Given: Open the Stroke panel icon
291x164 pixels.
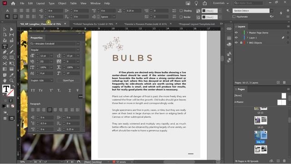Looking at the screenshot, I should tap(229, 38).
